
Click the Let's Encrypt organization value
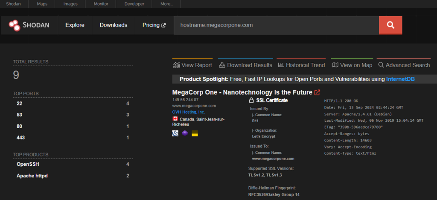(264, 137)
